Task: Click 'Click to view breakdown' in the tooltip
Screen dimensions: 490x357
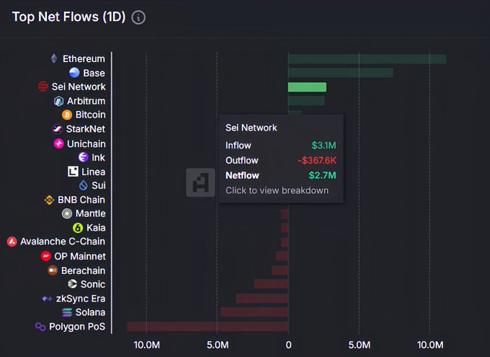Action: point(277,190)
